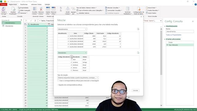Switch to Página Inicial tab
Image resolution: width=197 pixels, height=111 pixels.
coord(13,4)
